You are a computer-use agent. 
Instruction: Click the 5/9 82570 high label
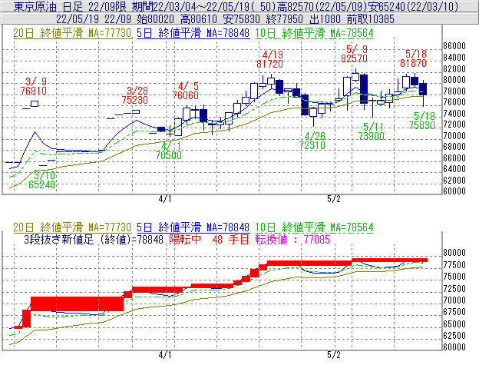pyautogui.click(x=355, y=54)
